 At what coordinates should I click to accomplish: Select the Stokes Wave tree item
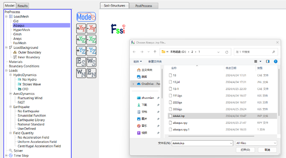[31, 84]
